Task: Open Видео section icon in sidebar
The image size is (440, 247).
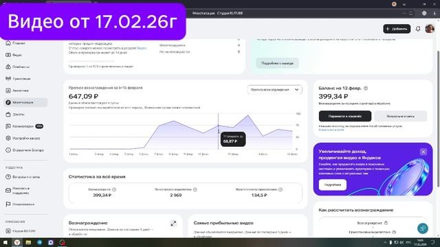Action: click(8, 55)
